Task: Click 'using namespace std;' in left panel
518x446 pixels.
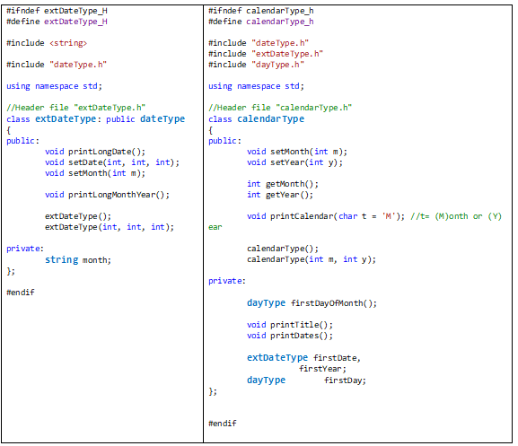Action: [54, 86]
